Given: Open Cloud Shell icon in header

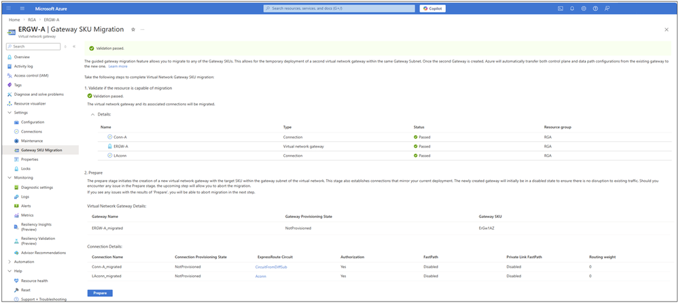Looking at the screenshot, I should (560, 8).
